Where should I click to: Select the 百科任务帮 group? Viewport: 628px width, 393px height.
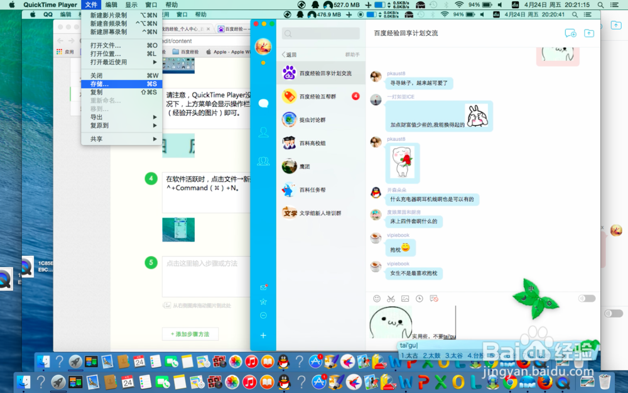point(321,190)
